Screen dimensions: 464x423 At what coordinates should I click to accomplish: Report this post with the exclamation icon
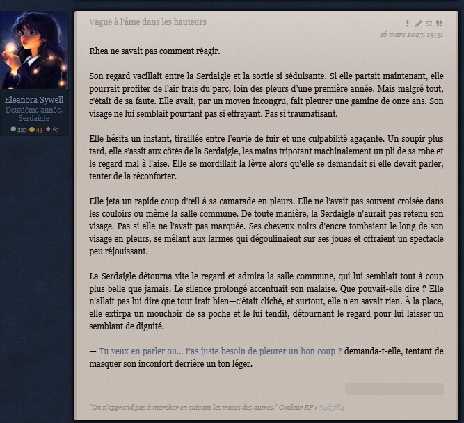point(408,24)
